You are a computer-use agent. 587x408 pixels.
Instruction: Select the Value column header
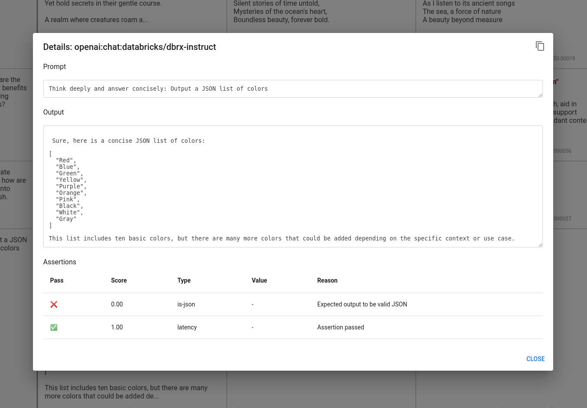(259, 280)
